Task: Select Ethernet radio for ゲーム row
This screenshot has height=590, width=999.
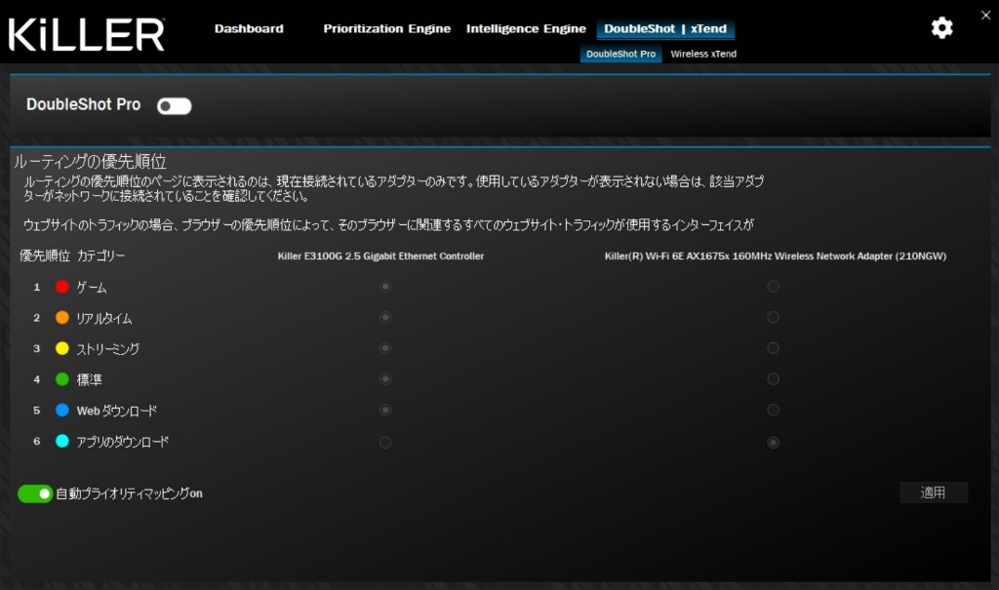Action: (x=385, y=287)
